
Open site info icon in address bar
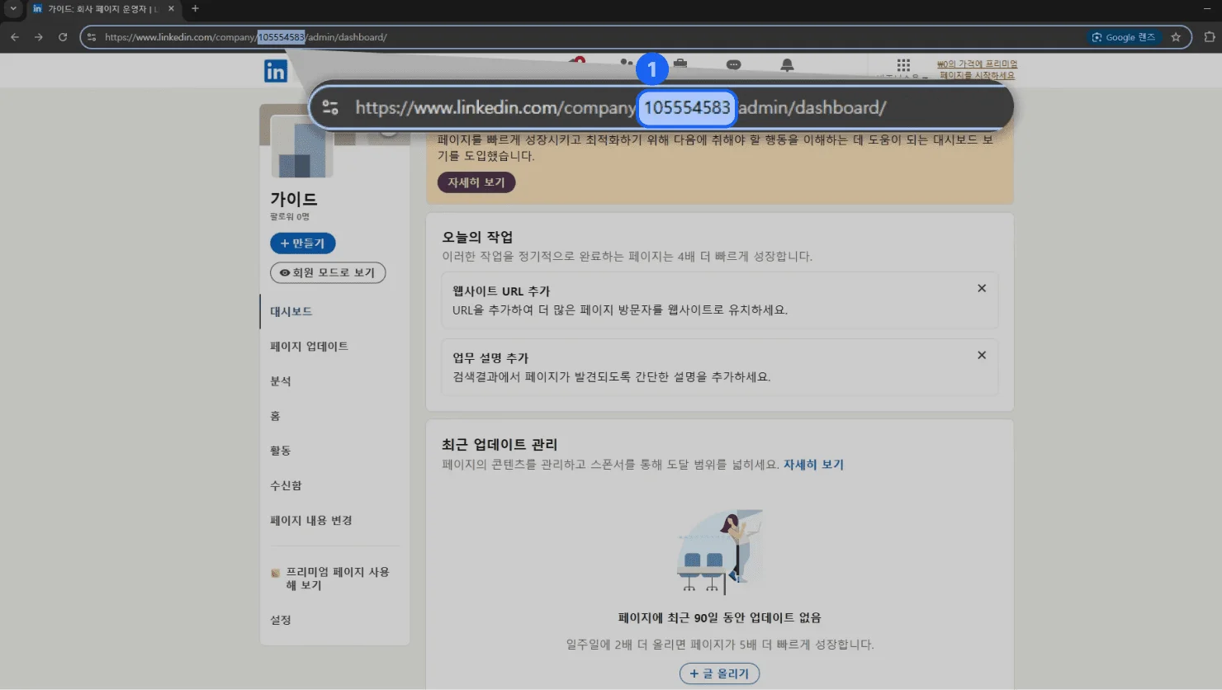[x=92, y=37]
